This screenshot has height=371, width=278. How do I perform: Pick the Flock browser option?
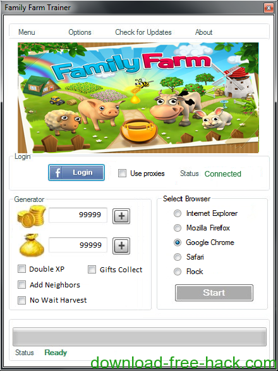(x=178, y=272)
